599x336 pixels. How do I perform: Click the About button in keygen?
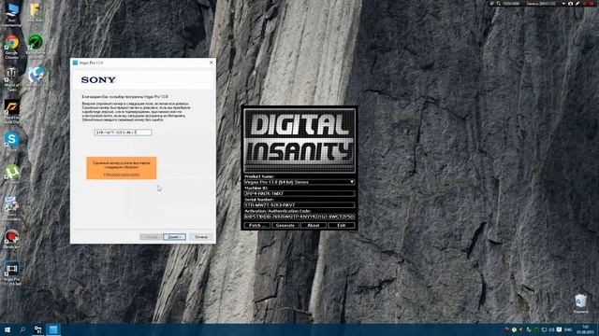point(314,226)
